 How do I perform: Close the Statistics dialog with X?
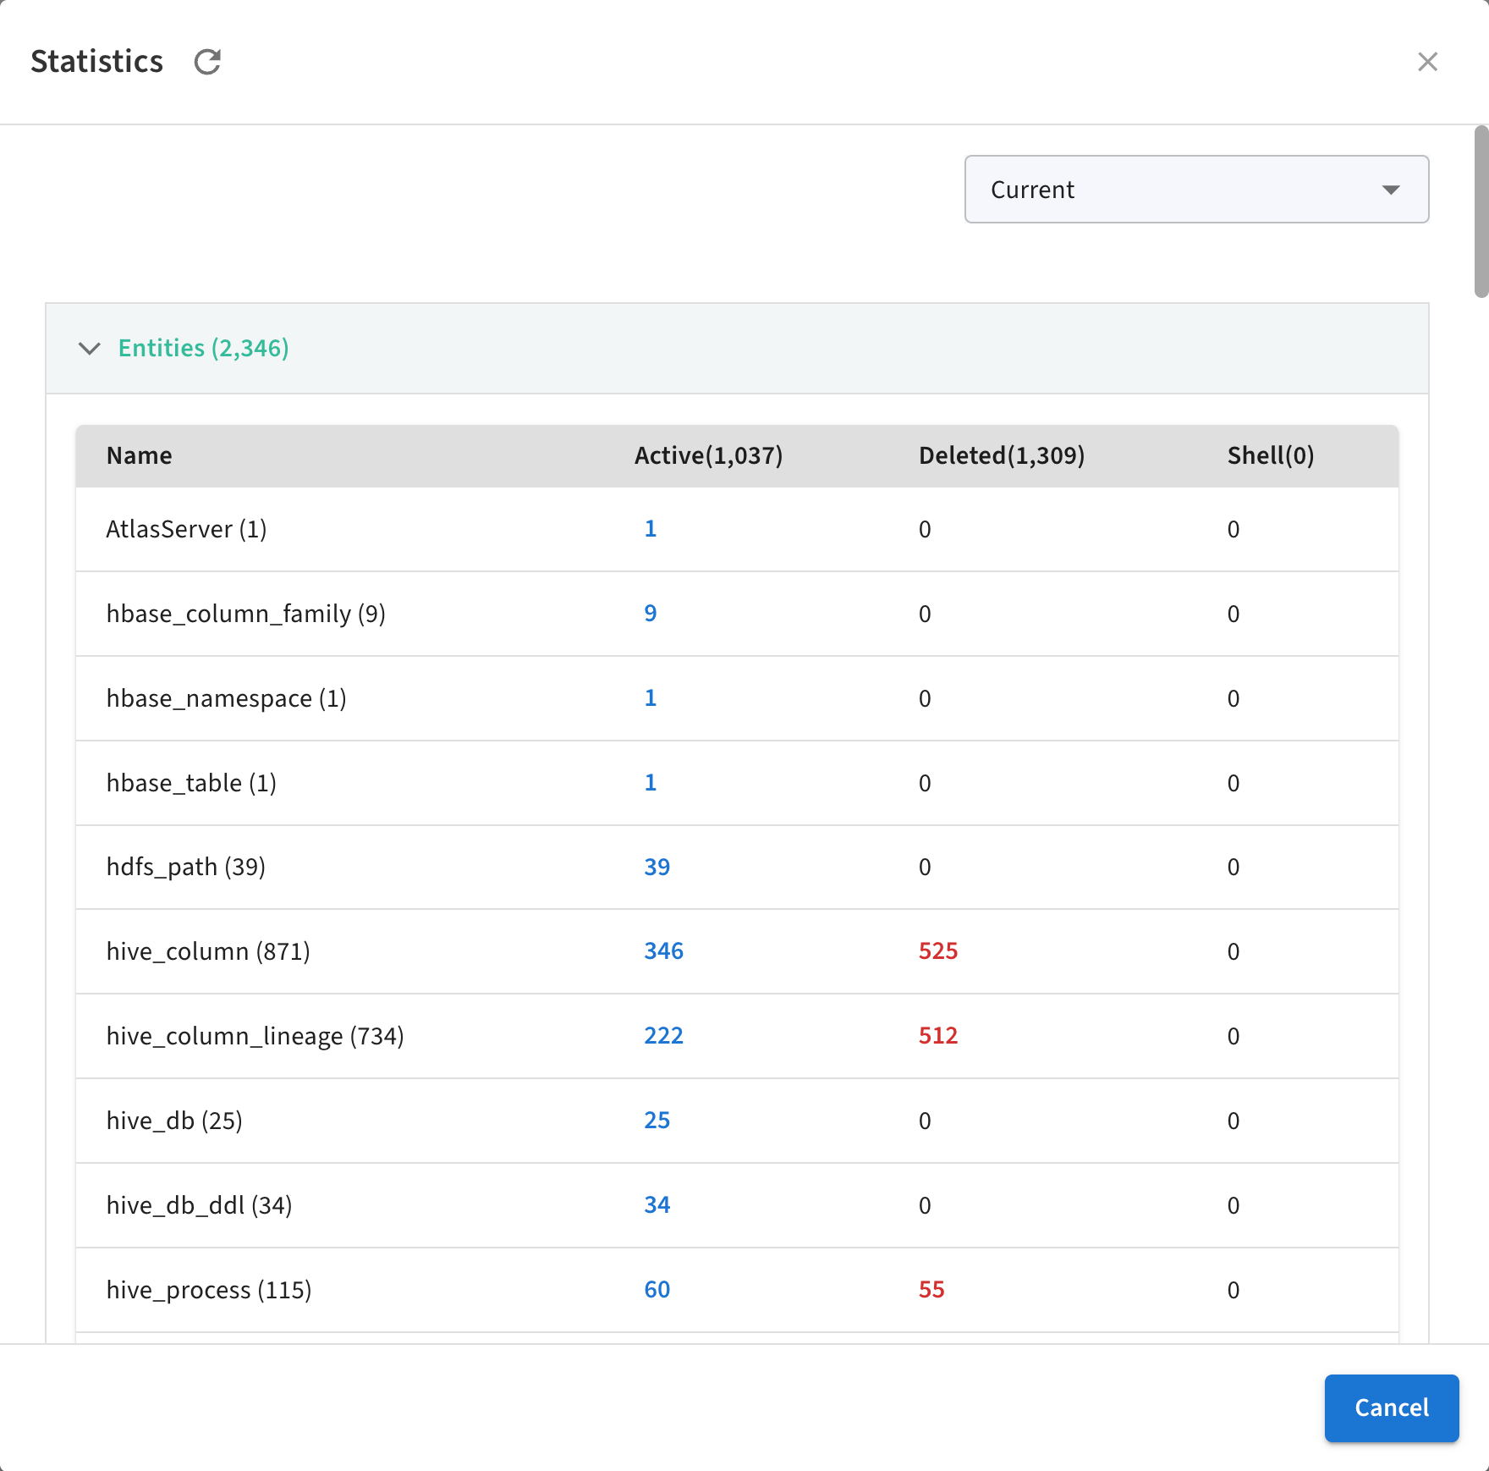[x=1427, y=62]
